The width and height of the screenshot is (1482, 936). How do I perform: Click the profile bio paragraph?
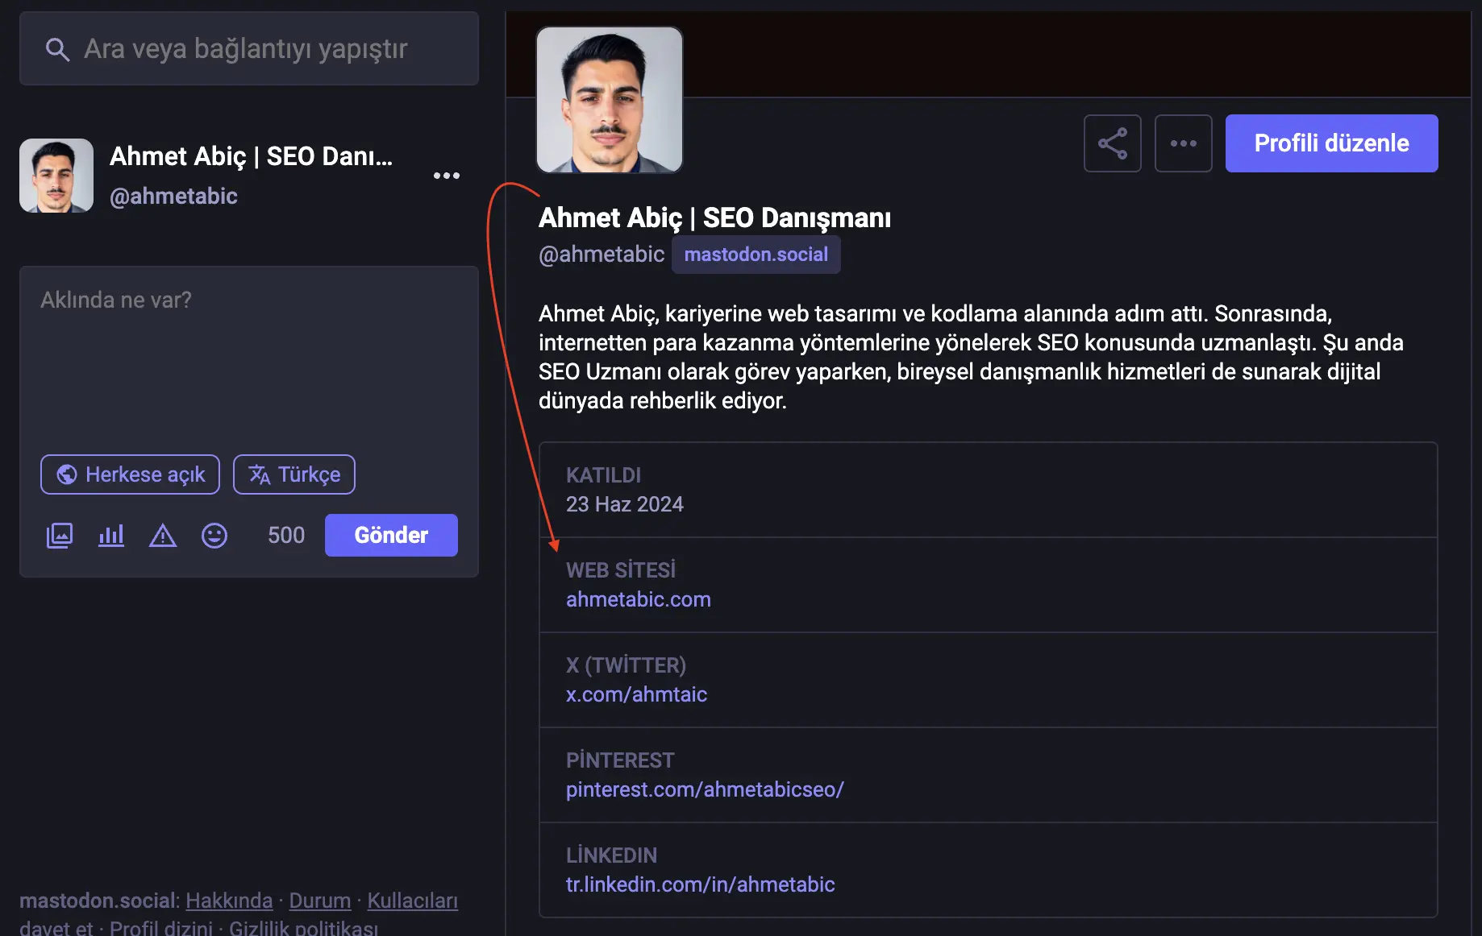point(971,357)
